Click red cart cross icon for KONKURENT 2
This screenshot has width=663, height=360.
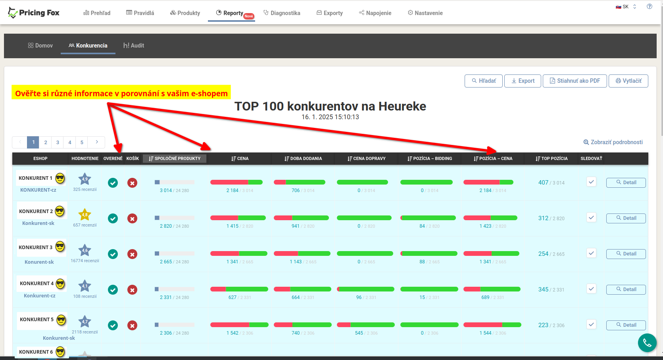coord(133,218)
